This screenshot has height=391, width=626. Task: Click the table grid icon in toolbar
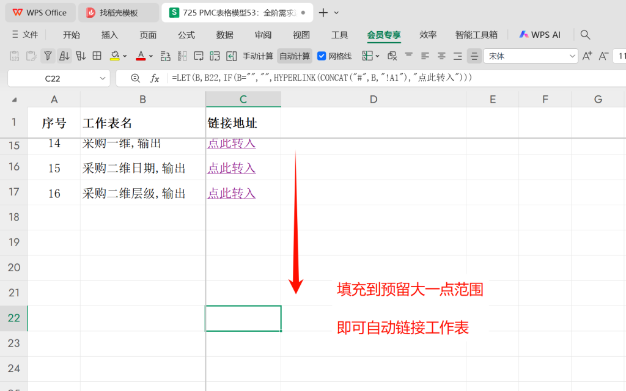pyautogui.click(x=97, y=56)
